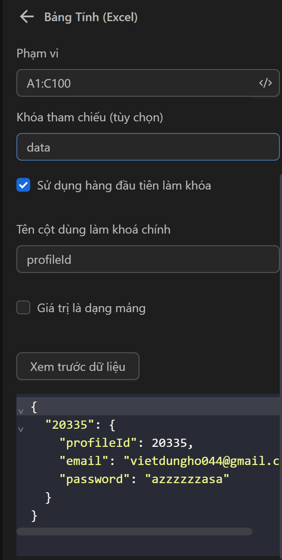Toggle 'Sử dụng hàng đầu tiên làm khóa' checkbox
The image size is (282, 560).
23,185
